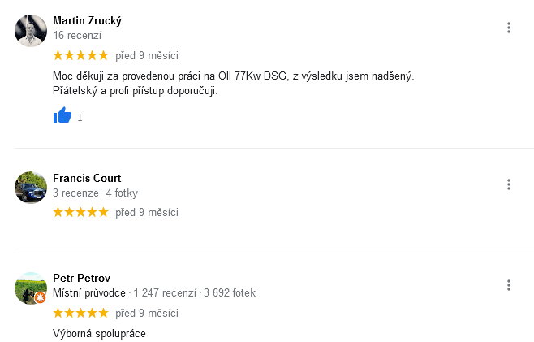The height and width of the screenshot is (342, 534).
Task: Click Francis Court's car profile picture
Action: click(x=31, y=188)
